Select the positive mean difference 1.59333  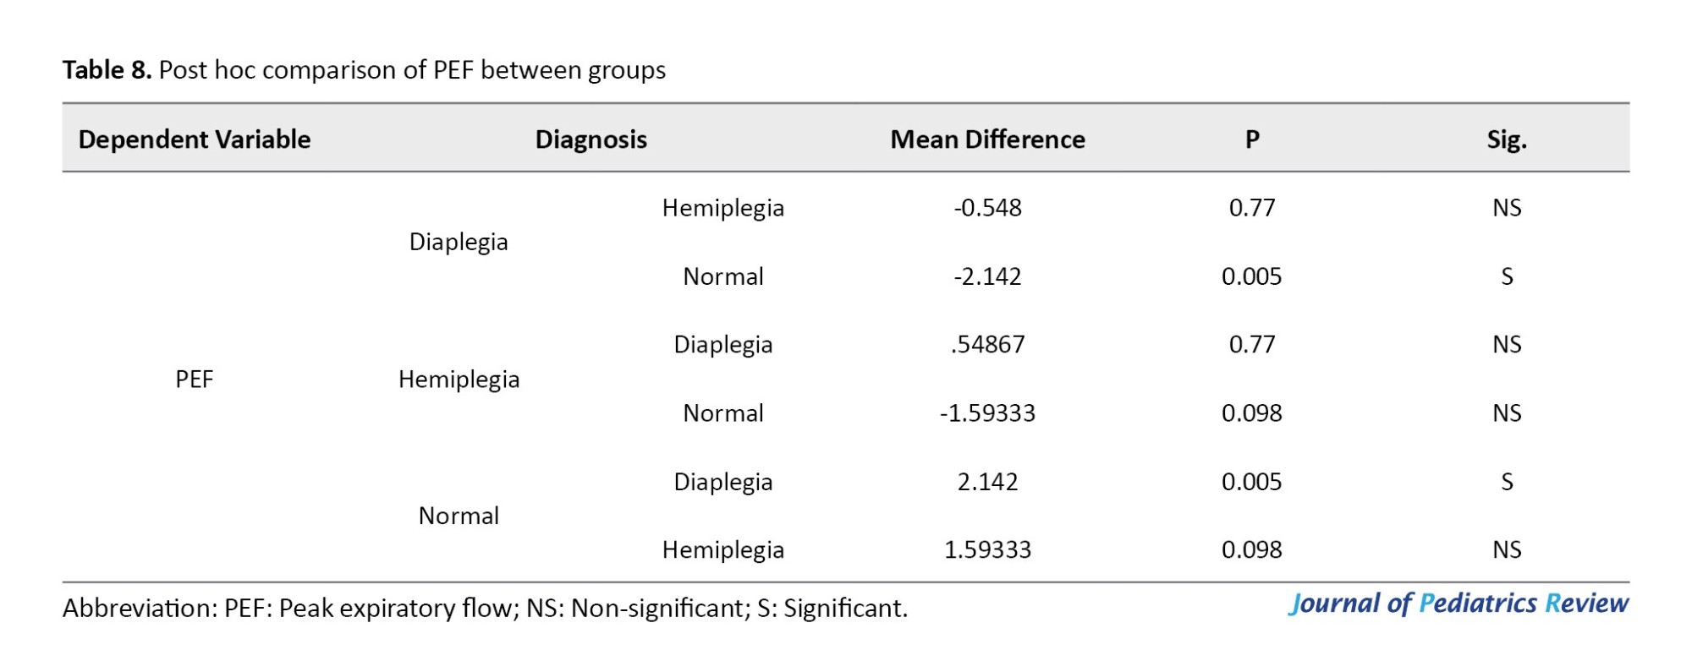987,550
